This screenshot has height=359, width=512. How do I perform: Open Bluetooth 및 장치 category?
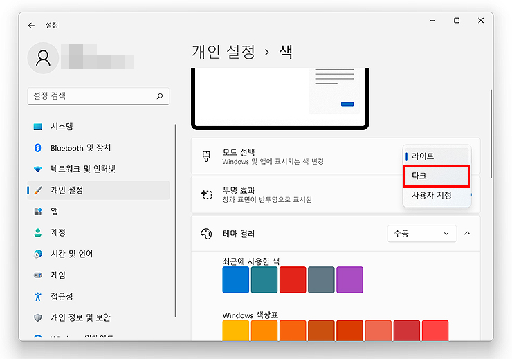(98, 148)
